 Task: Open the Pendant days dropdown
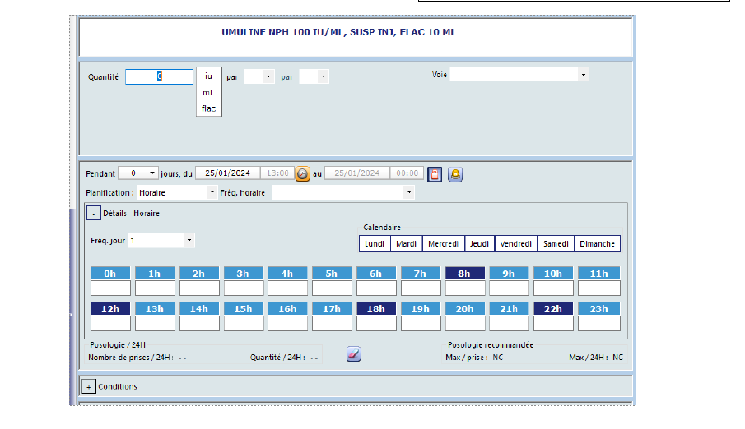(152, 173)
